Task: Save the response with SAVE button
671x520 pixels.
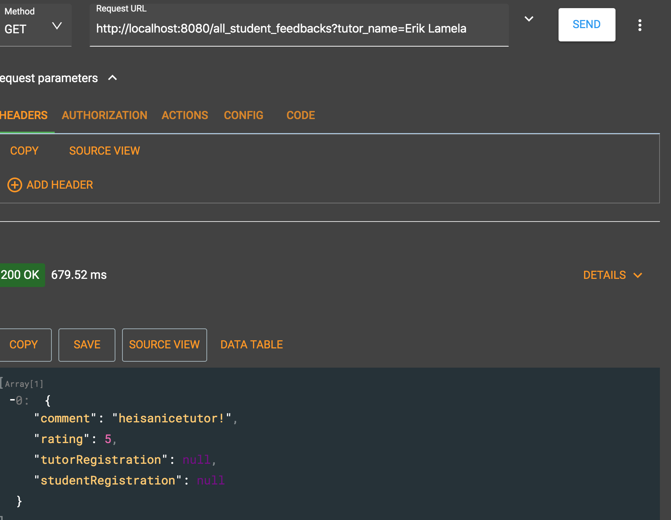Action: (x=87, y=345)
